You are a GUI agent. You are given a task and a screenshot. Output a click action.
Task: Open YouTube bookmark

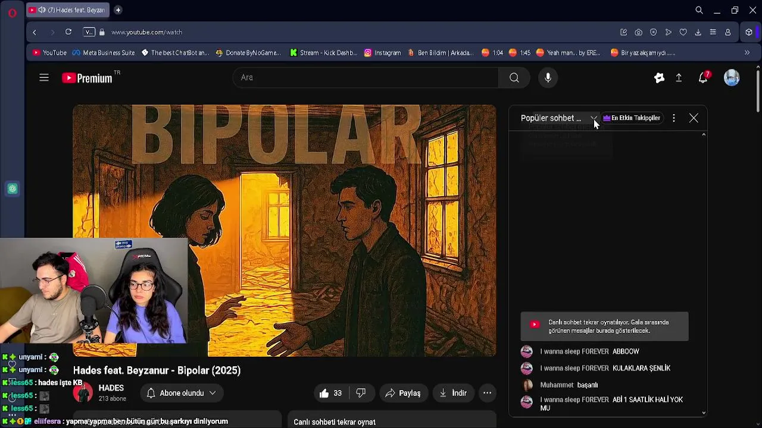point(50,53)
